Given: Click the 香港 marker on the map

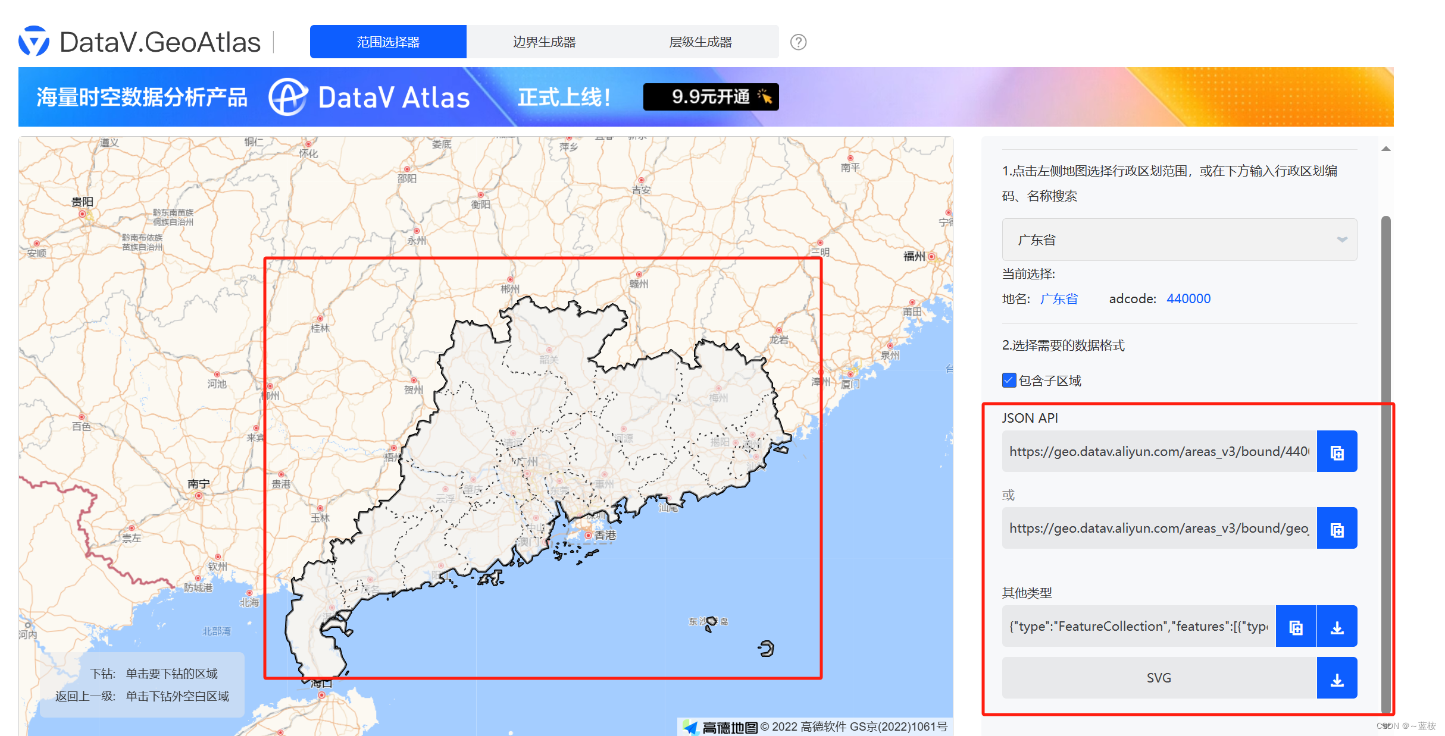Looking at the screenshot, I should pyautogui.click(x=588, y=534).
